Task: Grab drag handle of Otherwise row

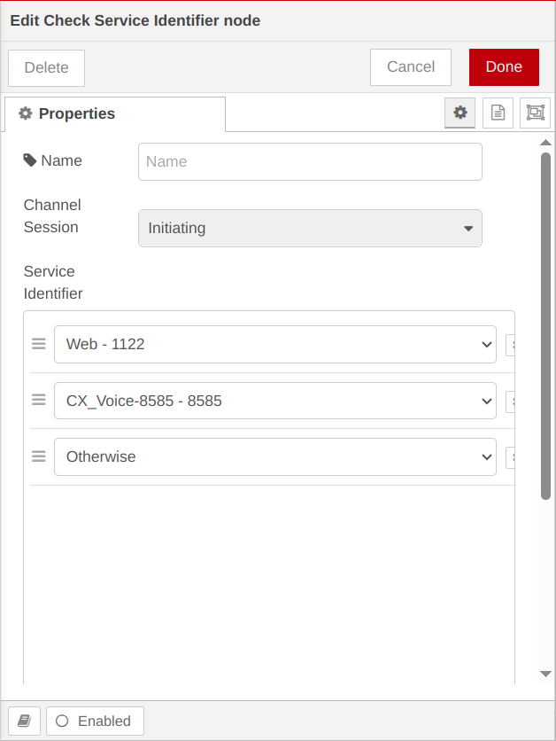Action: point(39,456)
